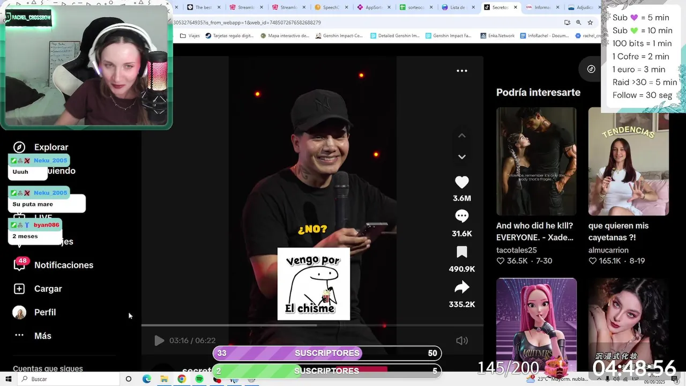The image size is (686, 386).
Task: Click the 'que quieren mis cayetanas ?!' title
Action: point(618,232)
